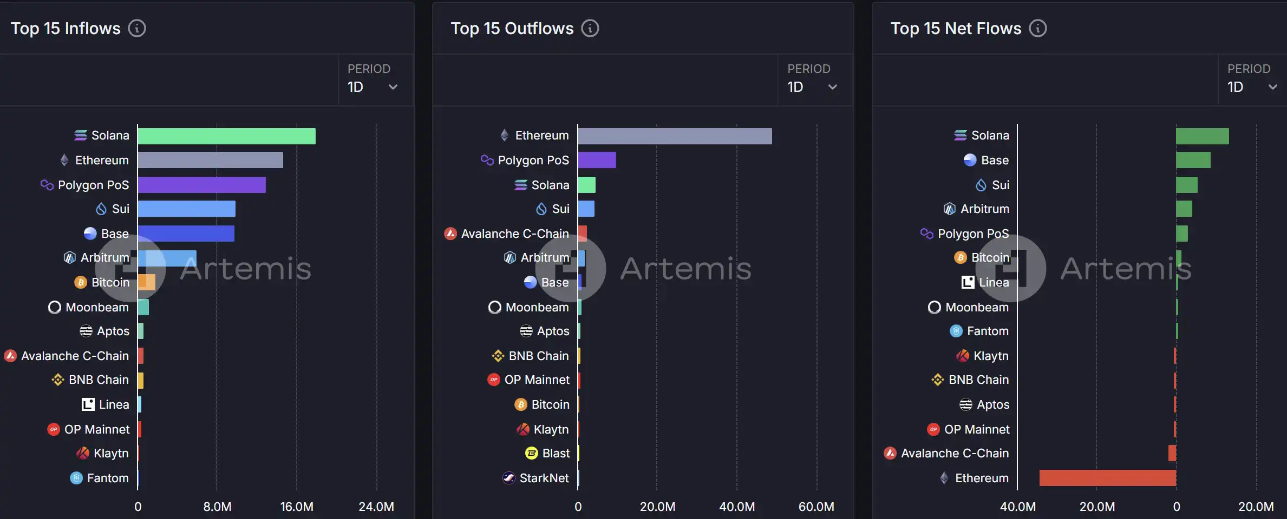Click the Polygon PoS label in Inflows
This screenshot has height=519, width=1287.
(93, 185)
